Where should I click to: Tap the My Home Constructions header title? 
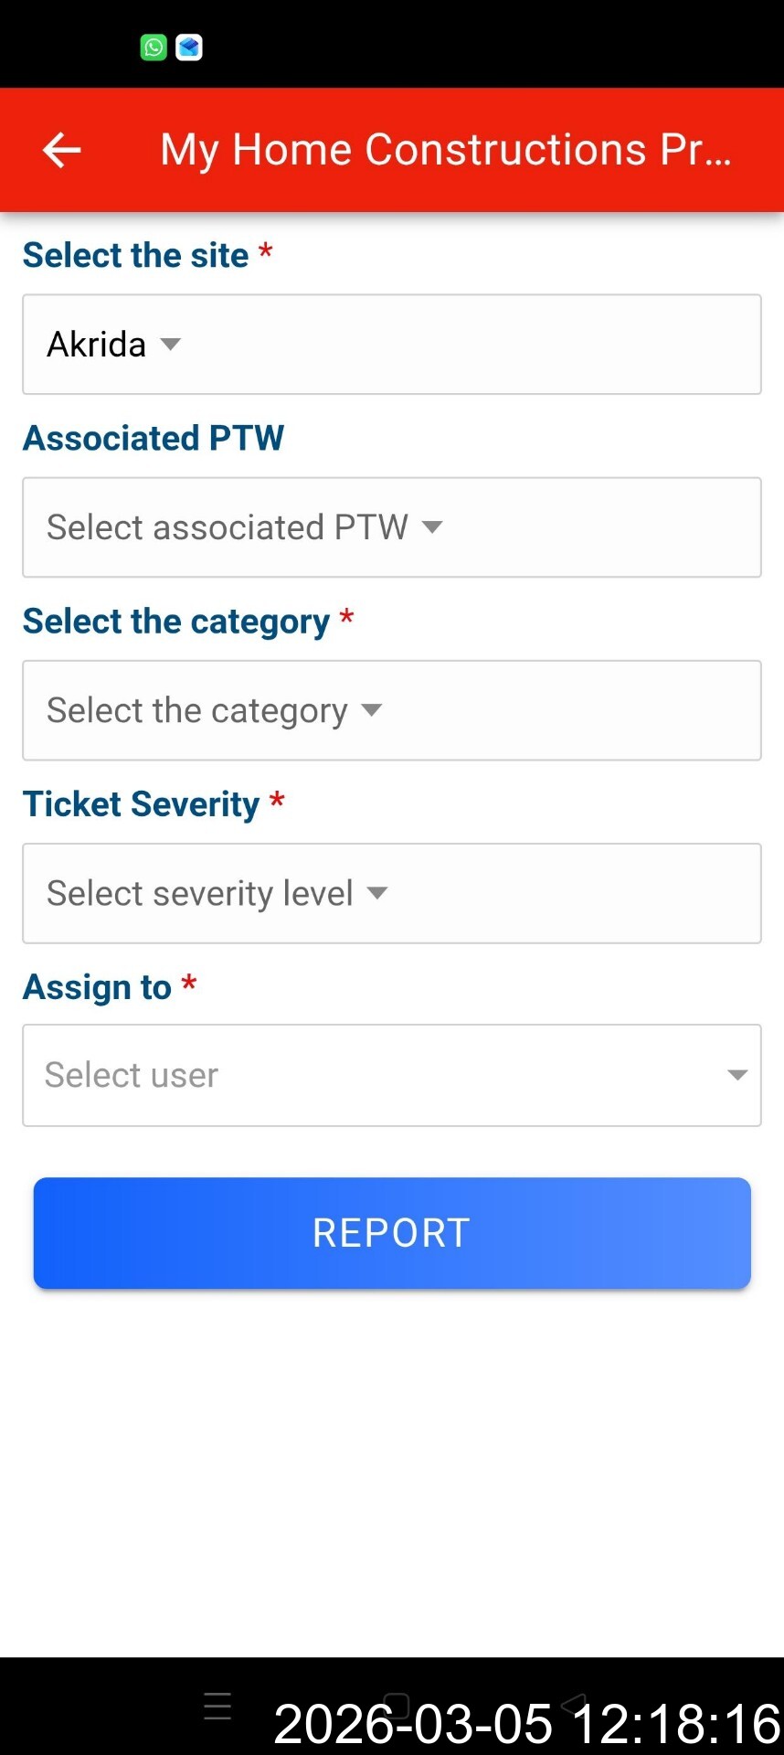[446, 150]
